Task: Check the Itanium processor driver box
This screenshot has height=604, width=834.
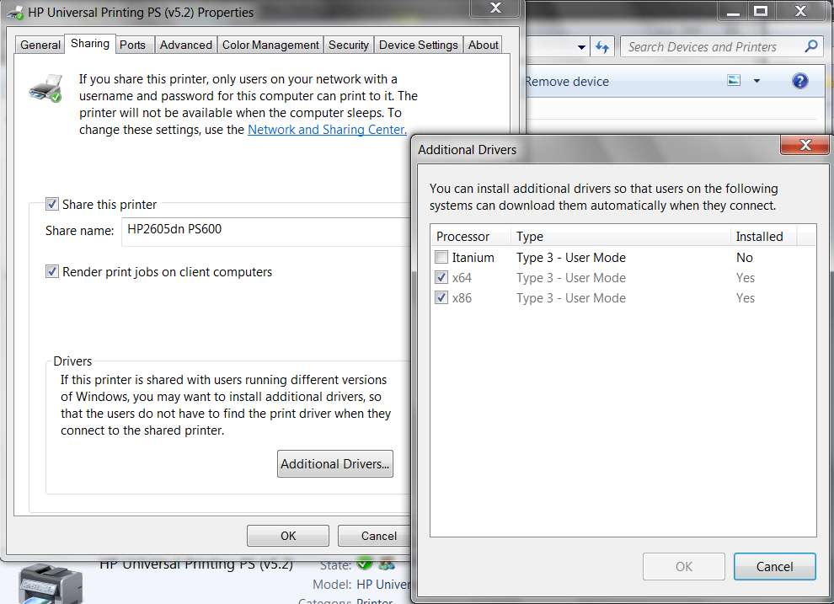Action: click(441, 257)
